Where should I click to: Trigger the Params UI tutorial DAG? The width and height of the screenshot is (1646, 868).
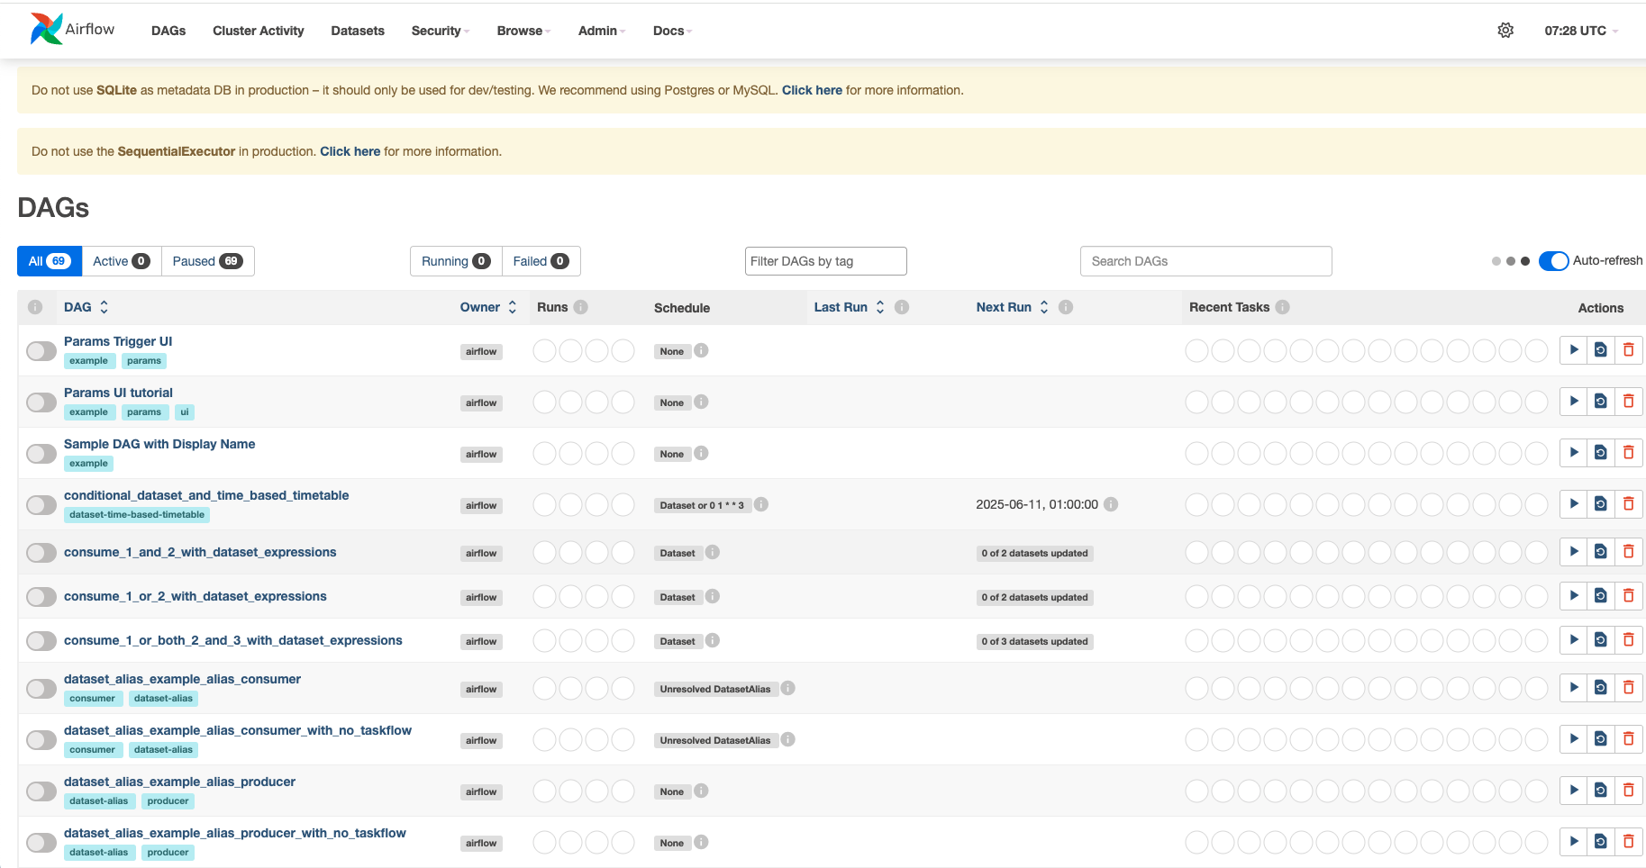coord(1573,402)
